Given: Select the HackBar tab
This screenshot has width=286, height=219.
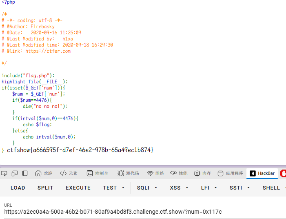Looking at the screenshot, I should point(262,173).
